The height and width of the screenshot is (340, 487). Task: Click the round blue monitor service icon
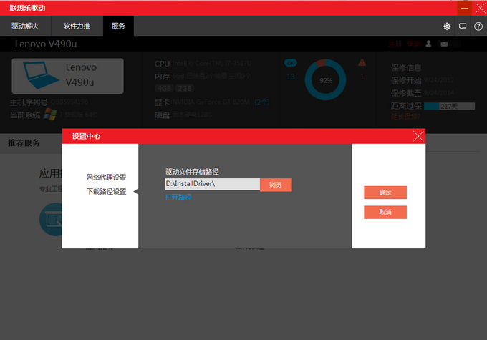point(51,220)
